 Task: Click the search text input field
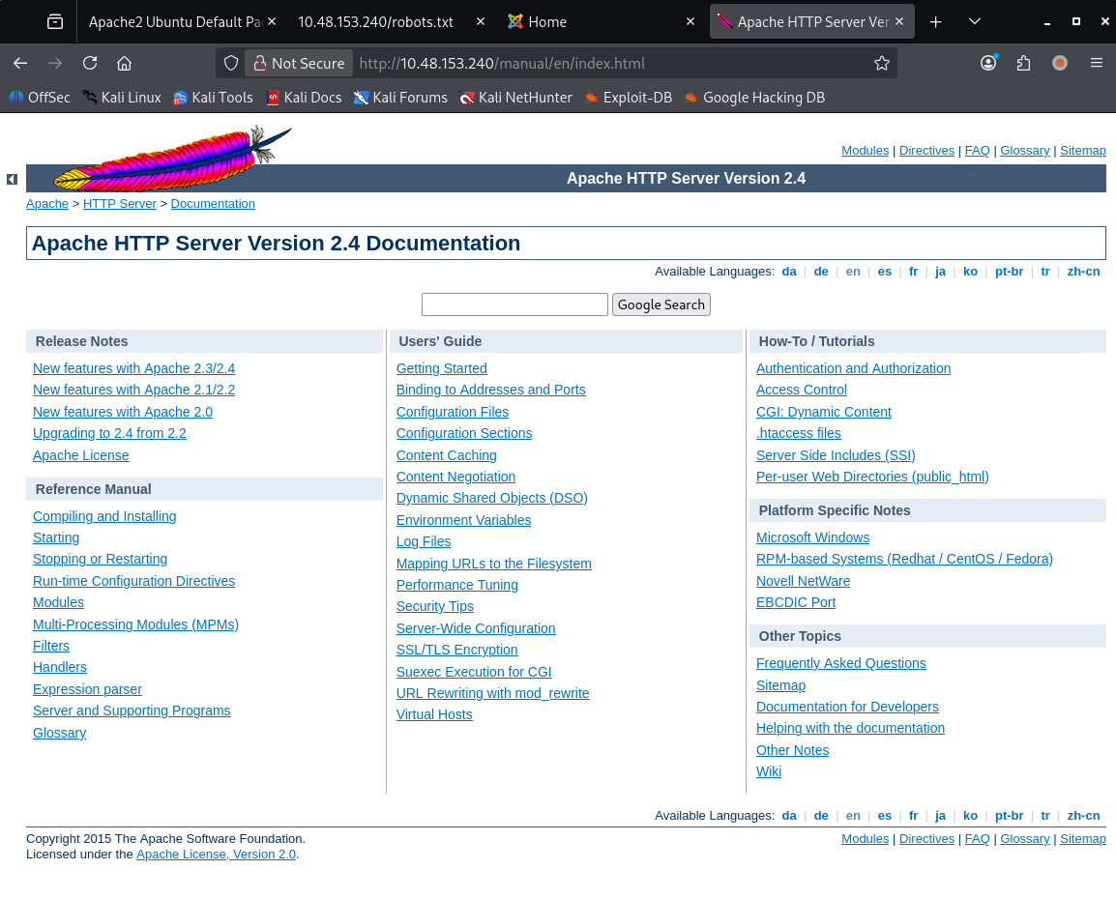point(514,304)
